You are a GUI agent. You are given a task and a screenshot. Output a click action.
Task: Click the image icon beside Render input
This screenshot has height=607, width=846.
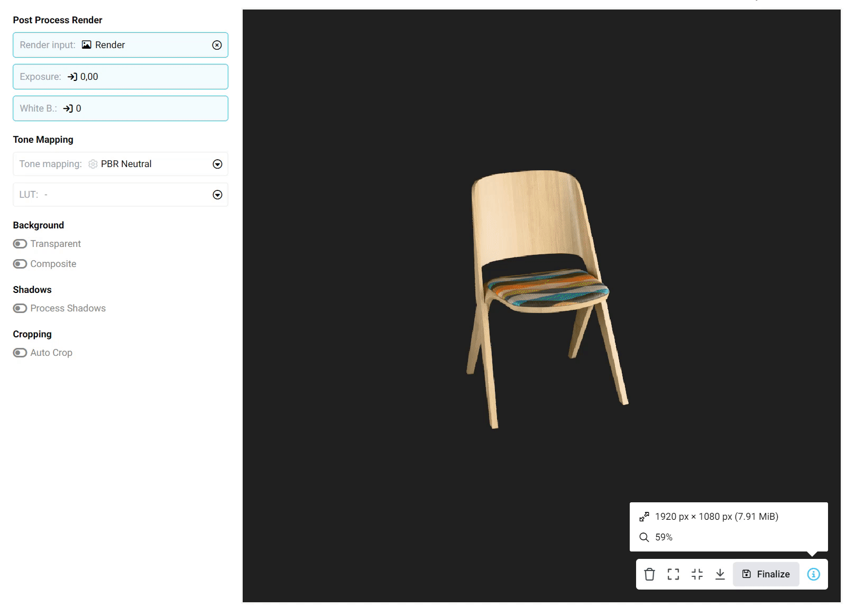click(87, 45)
